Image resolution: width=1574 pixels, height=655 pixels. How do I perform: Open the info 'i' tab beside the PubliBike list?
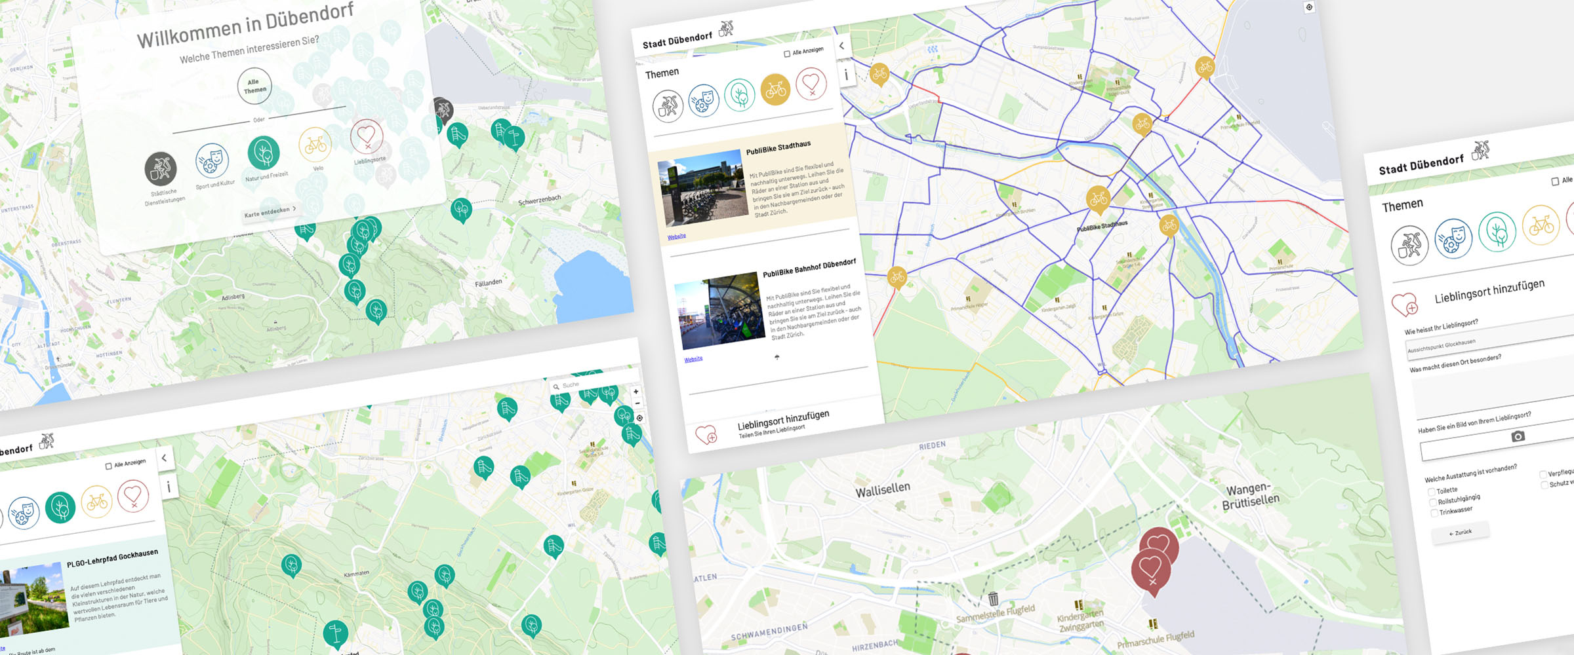coord(846,75)
